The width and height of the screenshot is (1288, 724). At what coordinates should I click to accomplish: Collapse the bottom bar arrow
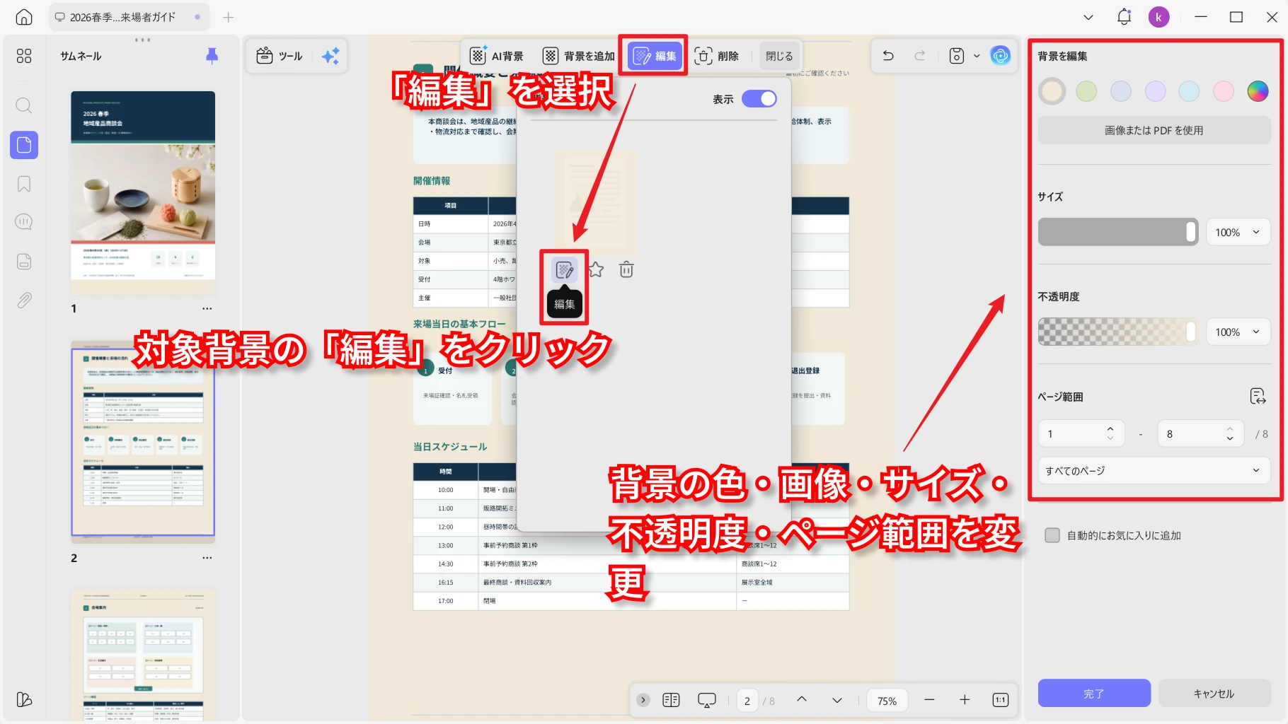[x=643, y=700]
